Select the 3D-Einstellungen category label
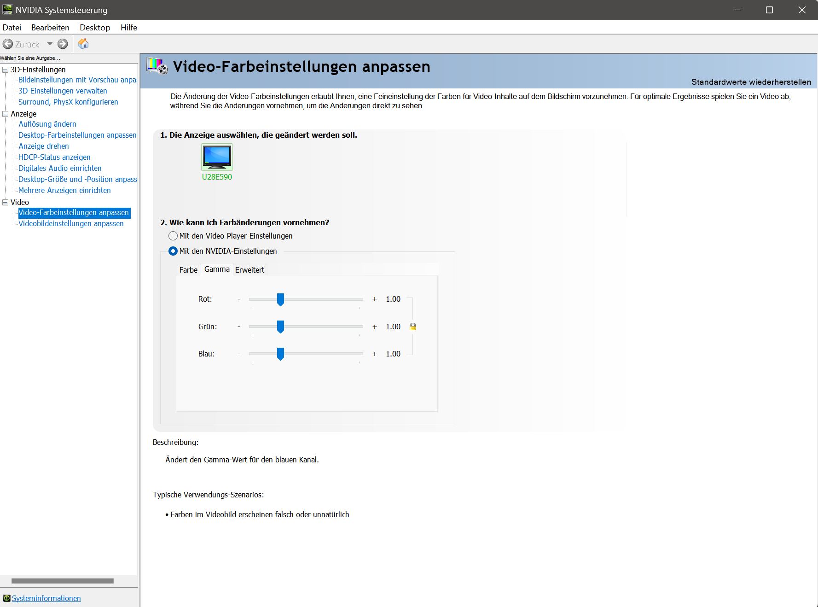 (x=38, y=70)
